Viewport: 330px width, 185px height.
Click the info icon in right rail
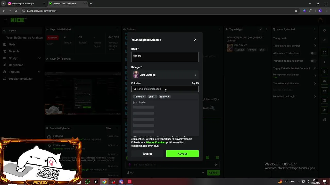click(x=325, y=30)
